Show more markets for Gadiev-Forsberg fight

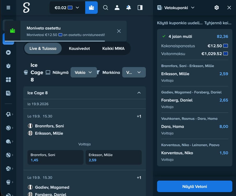point(139,178)
